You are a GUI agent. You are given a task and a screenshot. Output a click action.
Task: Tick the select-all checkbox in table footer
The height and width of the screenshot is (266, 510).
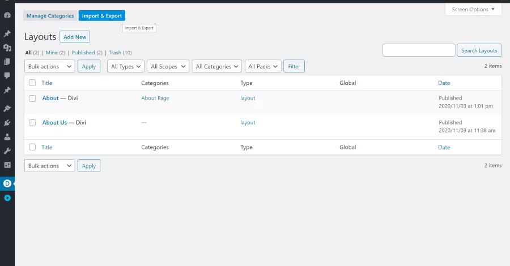[32, 147]
